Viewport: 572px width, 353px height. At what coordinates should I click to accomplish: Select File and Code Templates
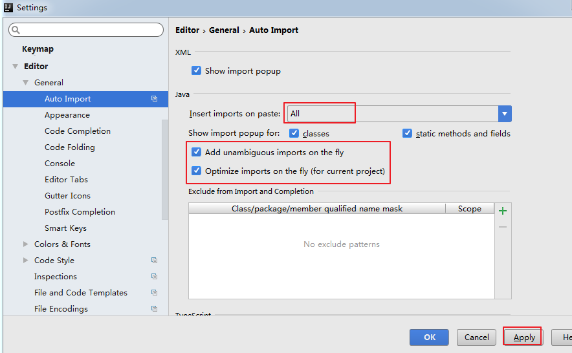(81, 292)
